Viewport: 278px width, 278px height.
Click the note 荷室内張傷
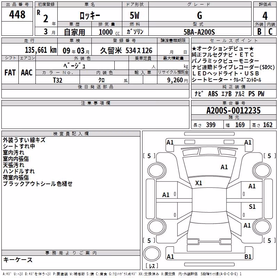(x=16, y=178)
